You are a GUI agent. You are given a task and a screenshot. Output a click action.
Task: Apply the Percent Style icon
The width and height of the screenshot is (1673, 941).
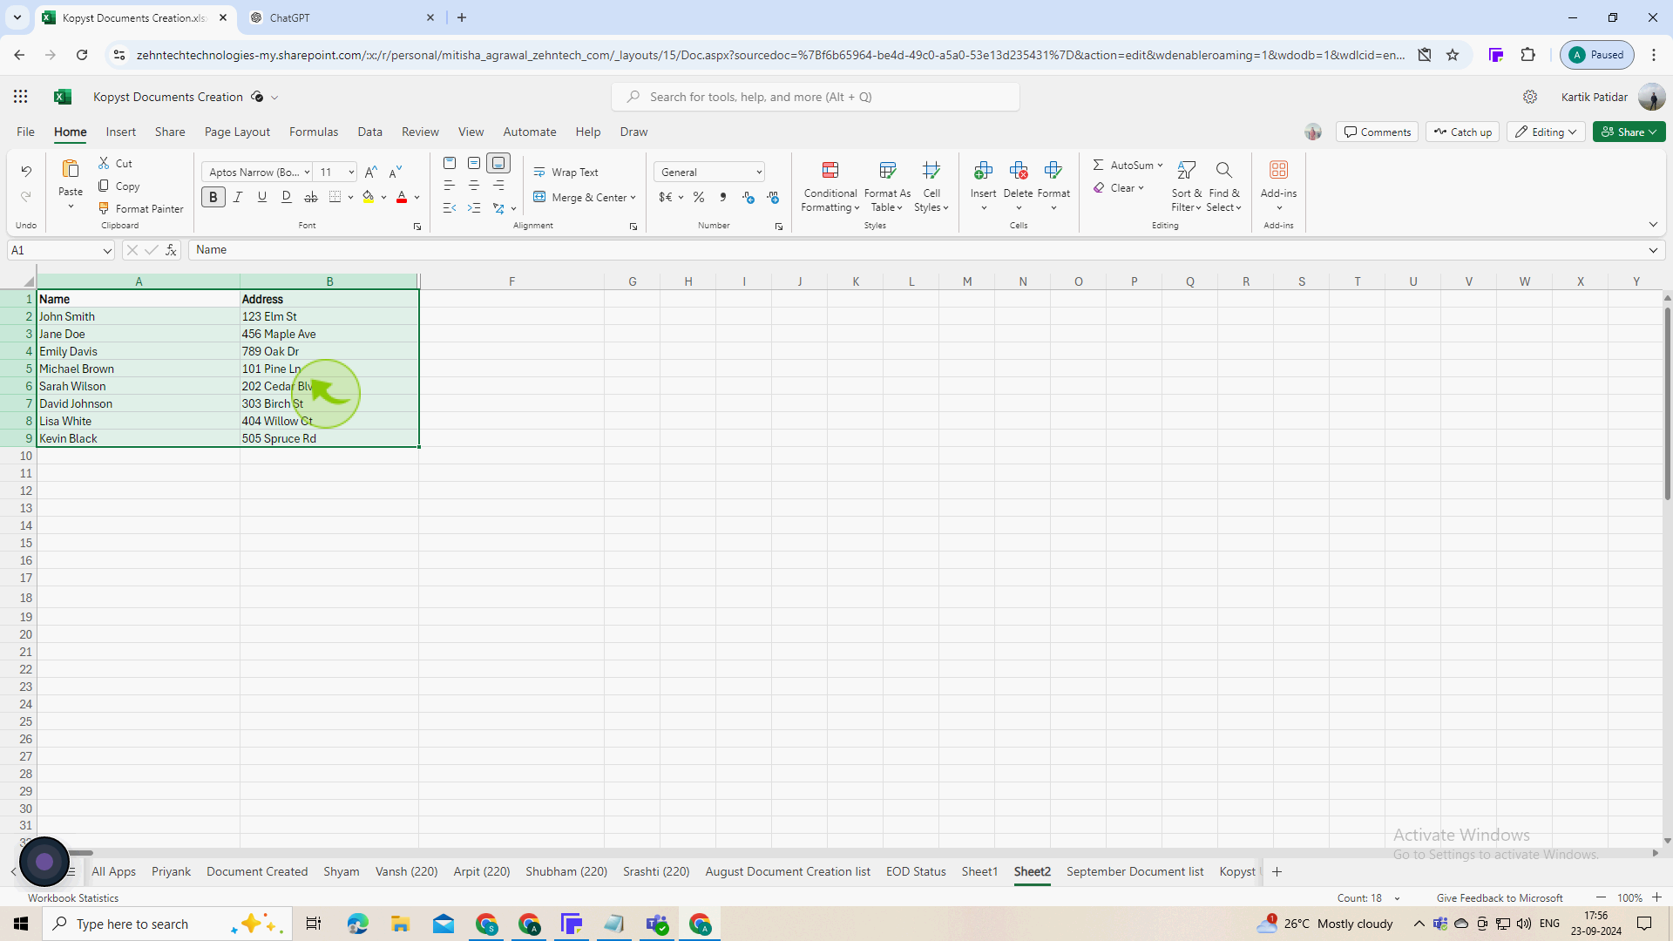(x=699, y=198)
